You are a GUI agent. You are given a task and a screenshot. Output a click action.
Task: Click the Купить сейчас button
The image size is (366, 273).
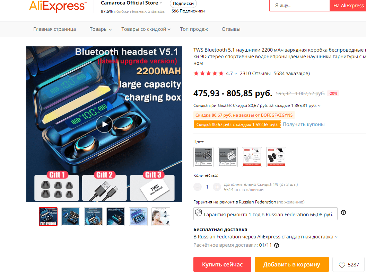(x=222, y=264)
